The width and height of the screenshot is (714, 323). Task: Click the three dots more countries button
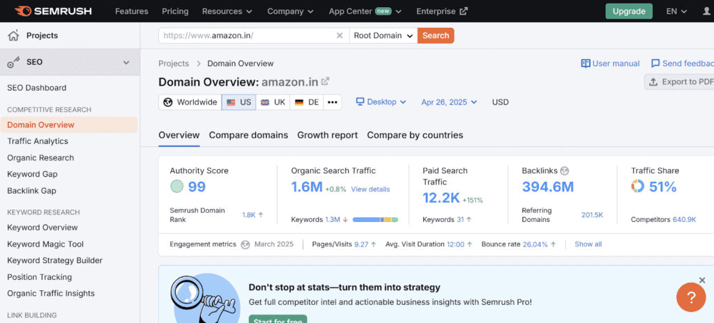pos(332,102)
